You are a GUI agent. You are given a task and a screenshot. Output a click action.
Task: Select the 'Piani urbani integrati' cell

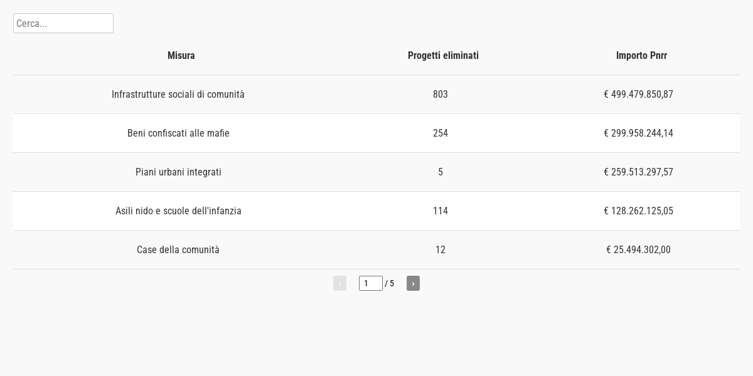(x=178, y=172)
